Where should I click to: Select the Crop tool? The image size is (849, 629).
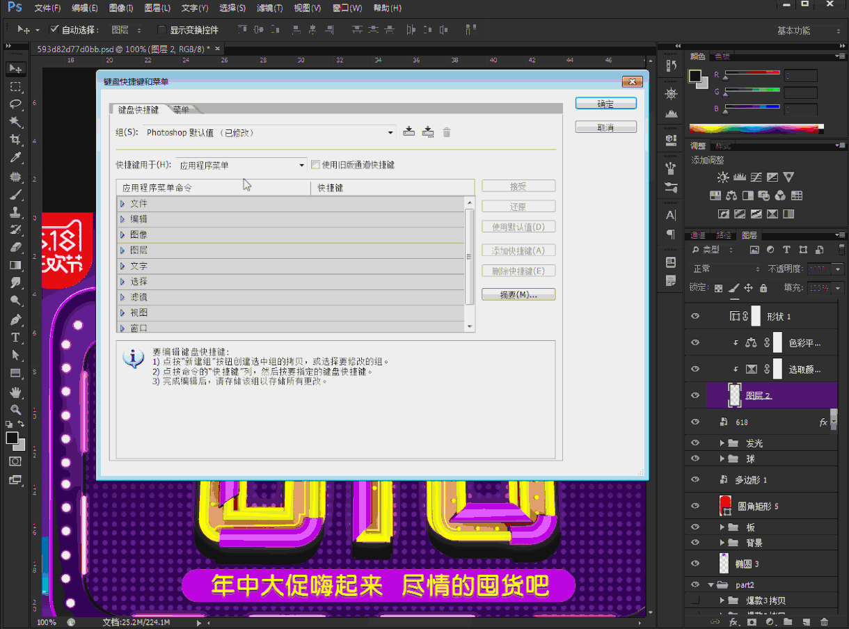[x=15, y=141]
